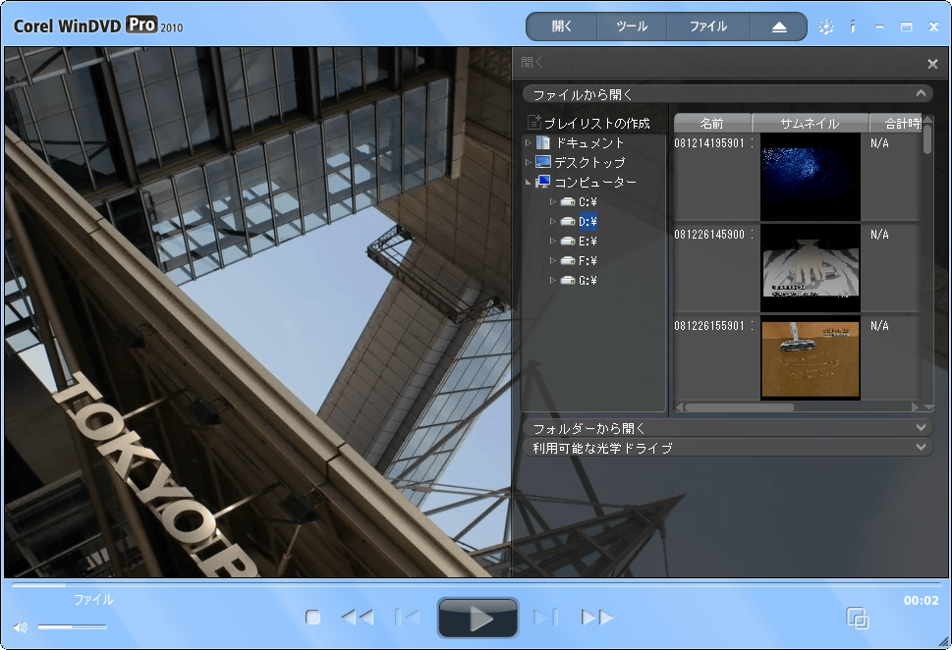Click the 00:02 elapsed time display
Screen dimensions: 952x650
(921, 601)
